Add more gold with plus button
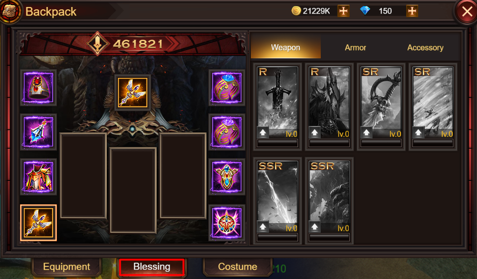Screen dimensions: 477x279 click(x=344, y=11)
